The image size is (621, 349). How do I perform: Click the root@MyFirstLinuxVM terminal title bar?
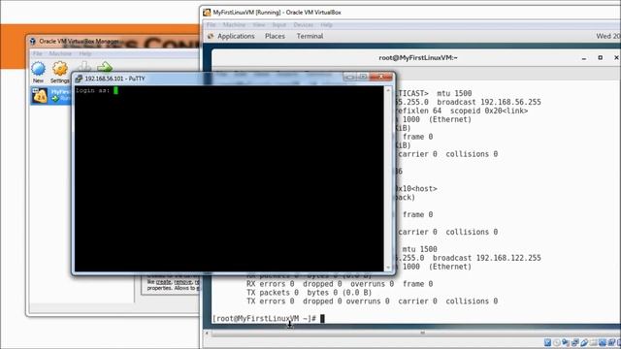pyautogui.click(x=418, y=58)
